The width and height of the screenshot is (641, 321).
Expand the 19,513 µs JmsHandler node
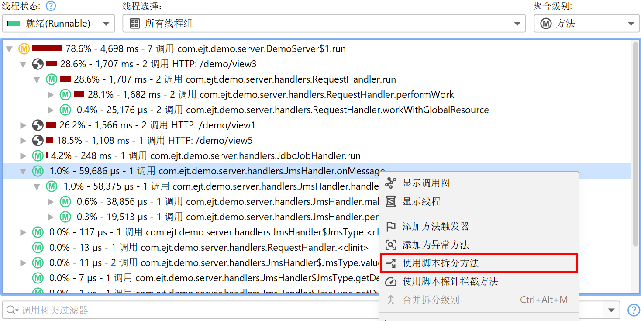51,217
